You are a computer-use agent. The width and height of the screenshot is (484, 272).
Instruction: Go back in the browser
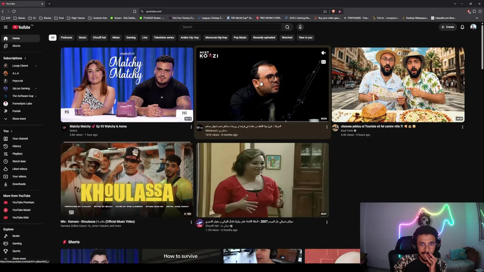(3, 11)
